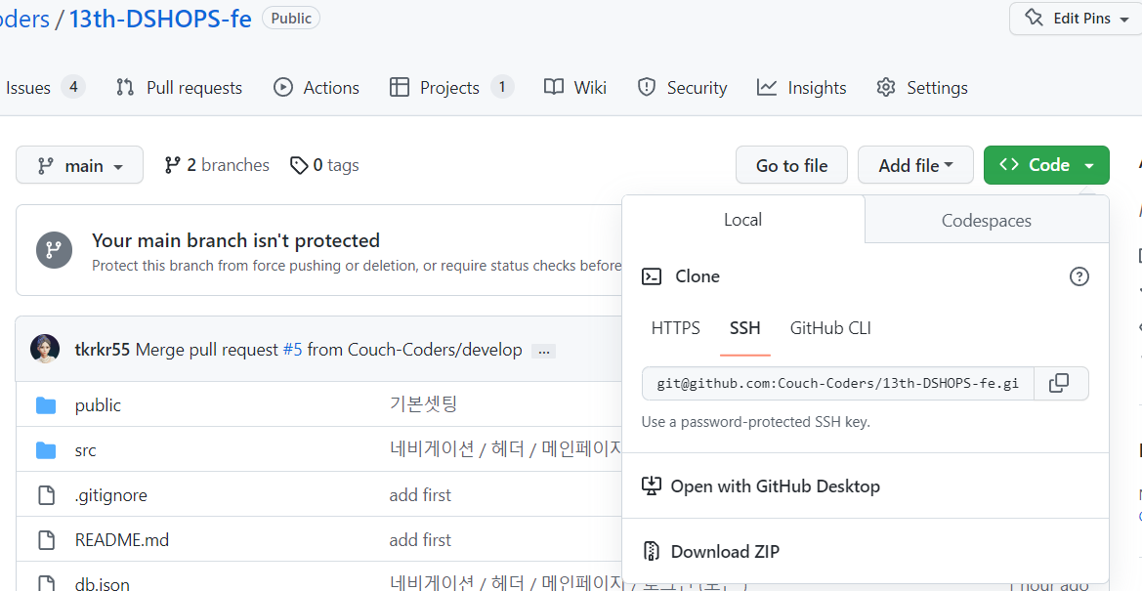This screenshot has height=591, width=1142.
Task: Toggle the green Code dropdown
Action: pyautogui.click(x=1046, y=165)
